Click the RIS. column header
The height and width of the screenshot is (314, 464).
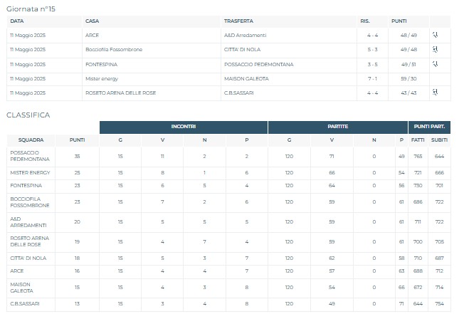pyautogui.click(x=365, y=21)
